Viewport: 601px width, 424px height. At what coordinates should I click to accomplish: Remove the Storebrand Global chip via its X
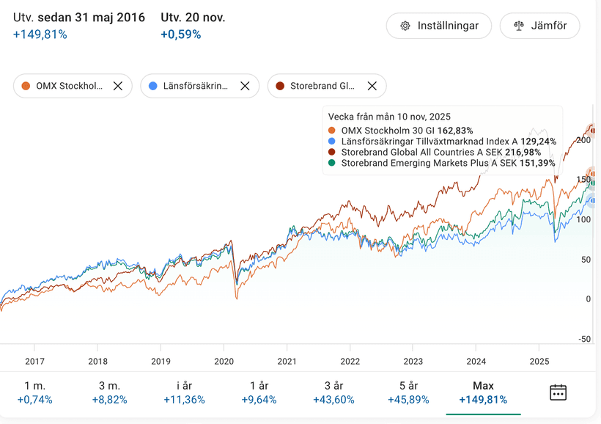[x=371, y=86]
